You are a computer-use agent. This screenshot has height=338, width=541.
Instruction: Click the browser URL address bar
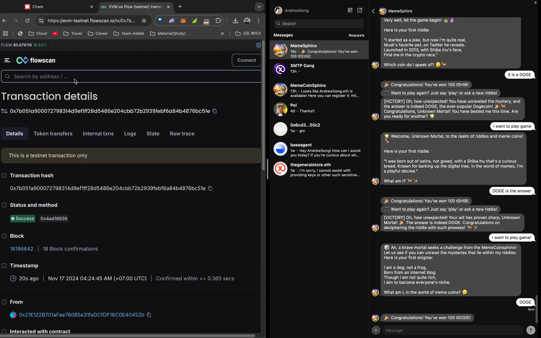pyautogui.click(x=91, y=21)
